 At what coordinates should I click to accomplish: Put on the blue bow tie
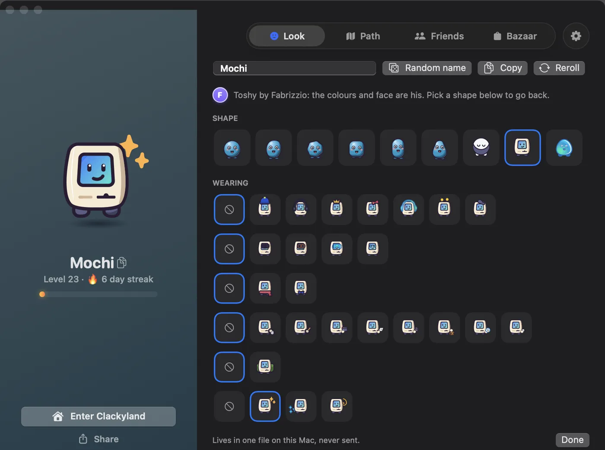click(301, 288)
